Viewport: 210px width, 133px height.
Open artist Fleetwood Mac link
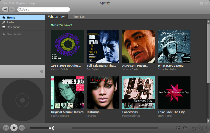coord(131,116)
